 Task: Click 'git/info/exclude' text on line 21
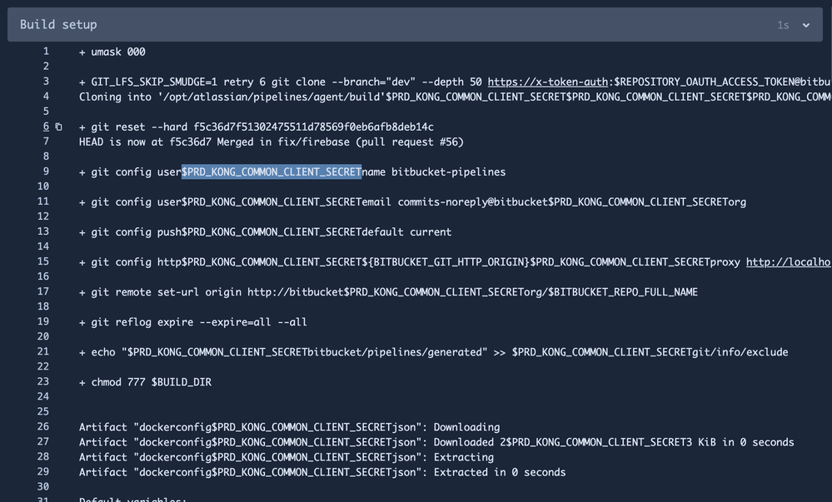pos(740,352)
